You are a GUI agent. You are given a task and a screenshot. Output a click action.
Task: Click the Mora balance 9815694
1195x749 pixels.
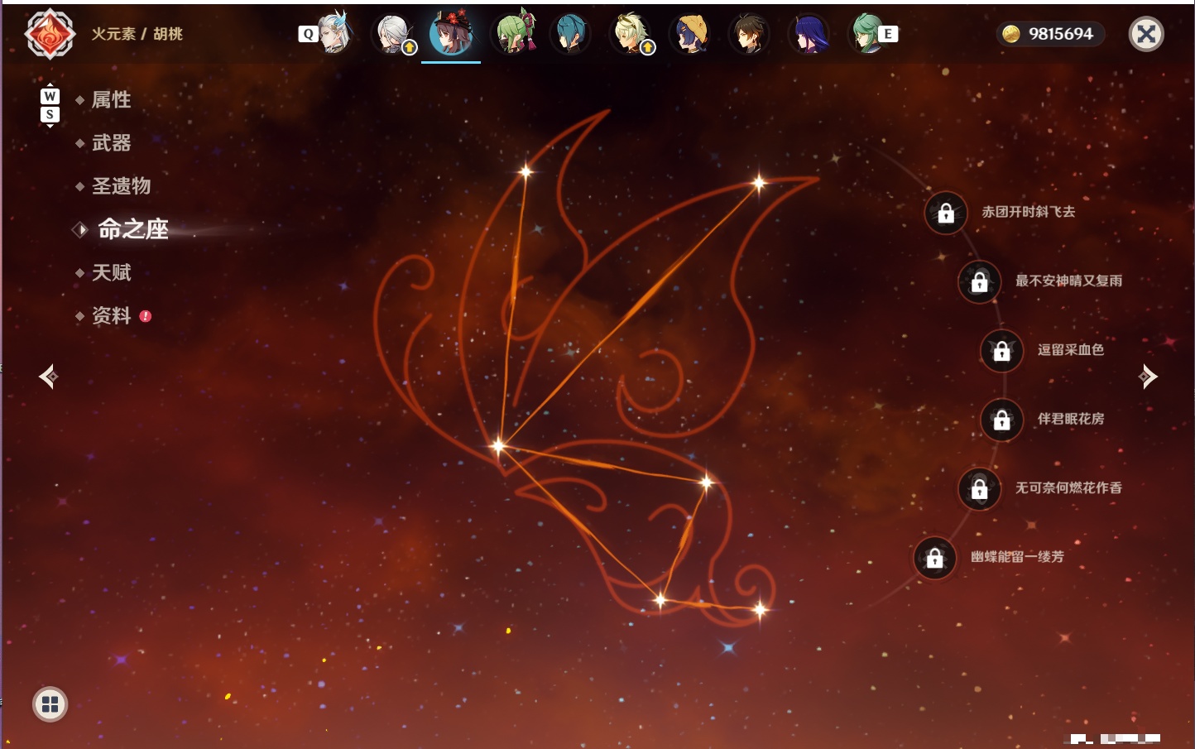1061,34
